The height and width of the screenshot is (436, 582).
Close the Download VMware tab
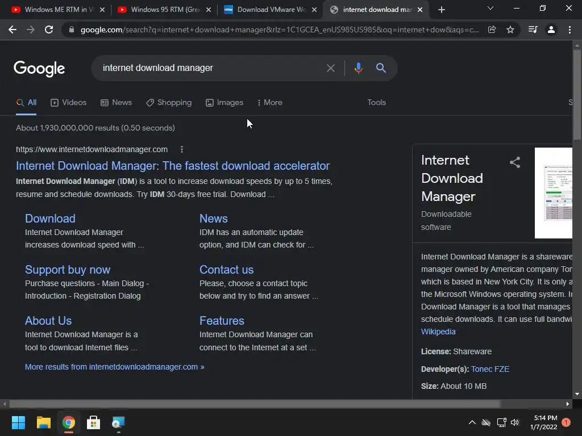pos(314,10)
